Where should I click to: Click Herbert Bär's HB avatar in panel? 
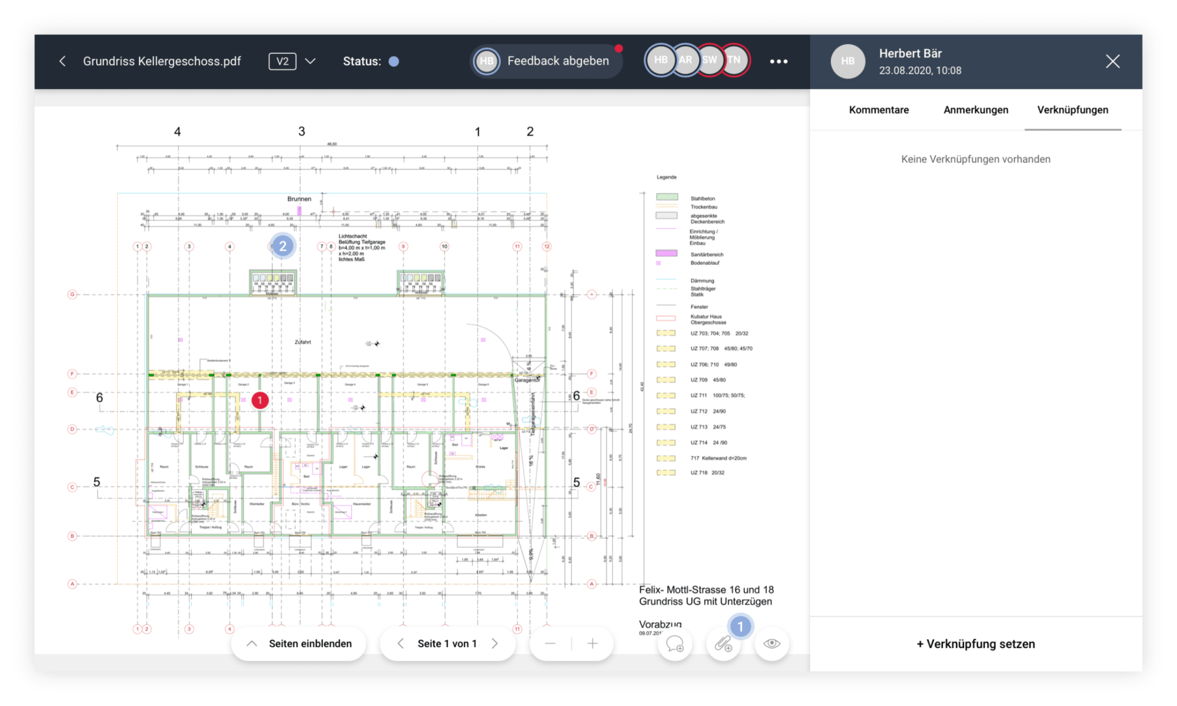[848, 62]
